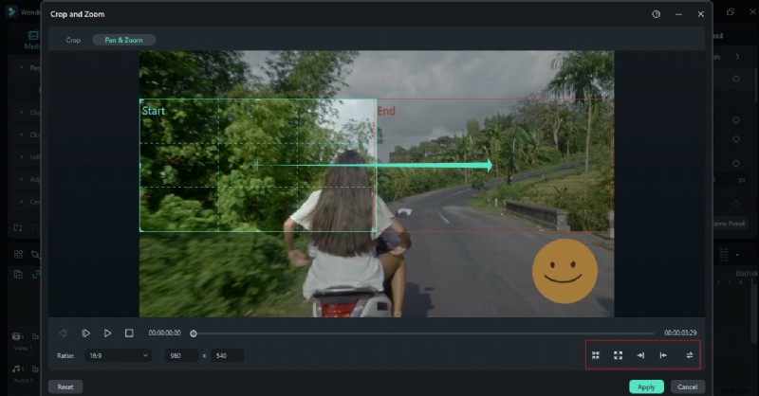
Task: Click the zoom-in preset icon with inward arrows
Action: click(x=596, y=355)
